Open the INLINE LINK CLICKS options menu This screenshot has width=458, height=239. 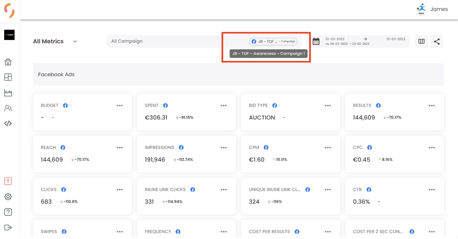click(x=224, y=190)
